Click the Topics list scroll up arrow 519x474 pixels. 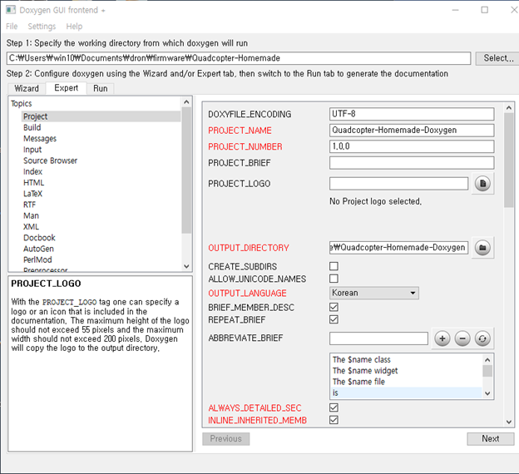pyautogui.click(x=186, y=102)
